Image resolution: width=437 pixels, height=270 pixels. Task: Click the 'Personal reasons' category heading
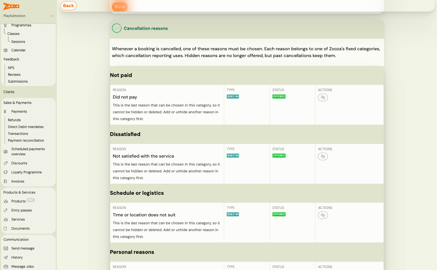click(x=132, y=252)
